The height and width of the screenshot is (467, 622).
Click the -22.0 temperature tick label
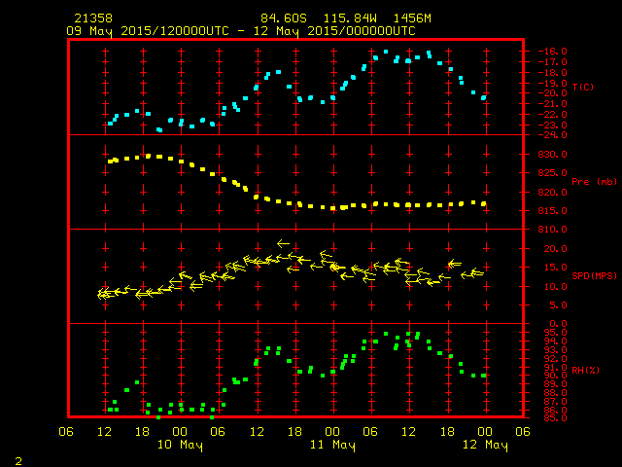click(552, 115)
